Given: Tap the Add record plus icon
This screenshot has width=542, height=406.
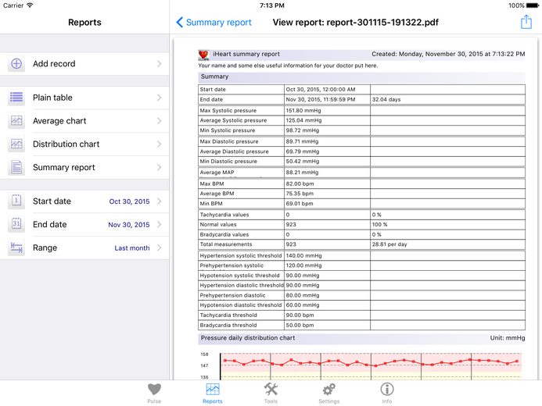Looking at the screenshot, I should tap(16, 64).
